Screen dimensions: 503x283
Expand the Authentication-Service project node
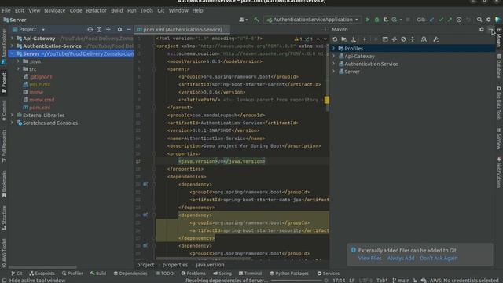[x=13, y=46]
